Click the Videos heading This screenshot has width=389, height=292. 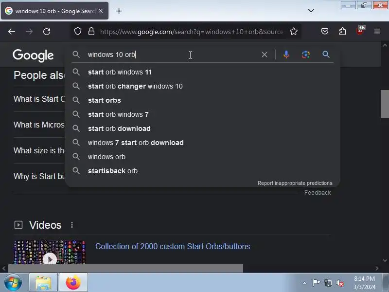45,225
